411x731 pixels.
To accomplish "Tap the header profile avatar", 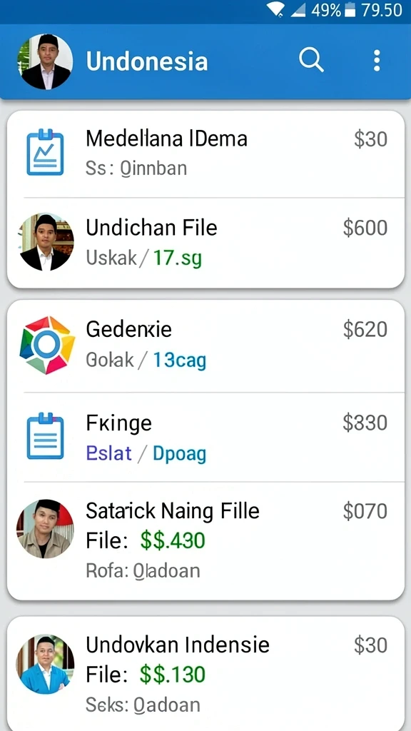I will pyautogui.click(x=45, y=61).
